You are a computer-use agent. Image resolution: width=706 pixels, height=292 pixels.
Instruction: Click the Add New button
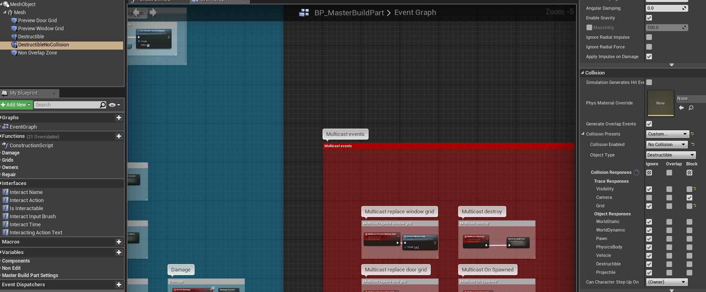point(16,105)
